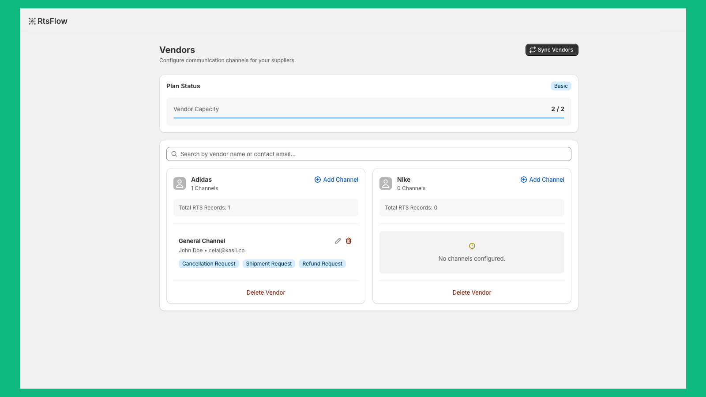The width and height of the screenshot is (706, 397).
Task: Delete the Adidas vendor
Action: [x=266, y=292]
